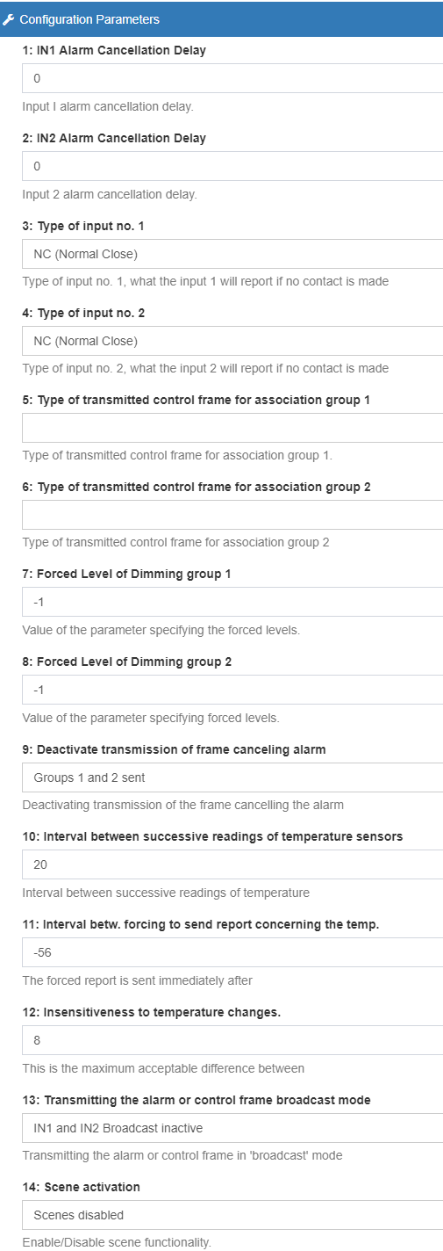The height and width of the screenshot is (1251, 443).
Task: Collapse the Configuration Parameters panel header
Action: tap(221, 18)
